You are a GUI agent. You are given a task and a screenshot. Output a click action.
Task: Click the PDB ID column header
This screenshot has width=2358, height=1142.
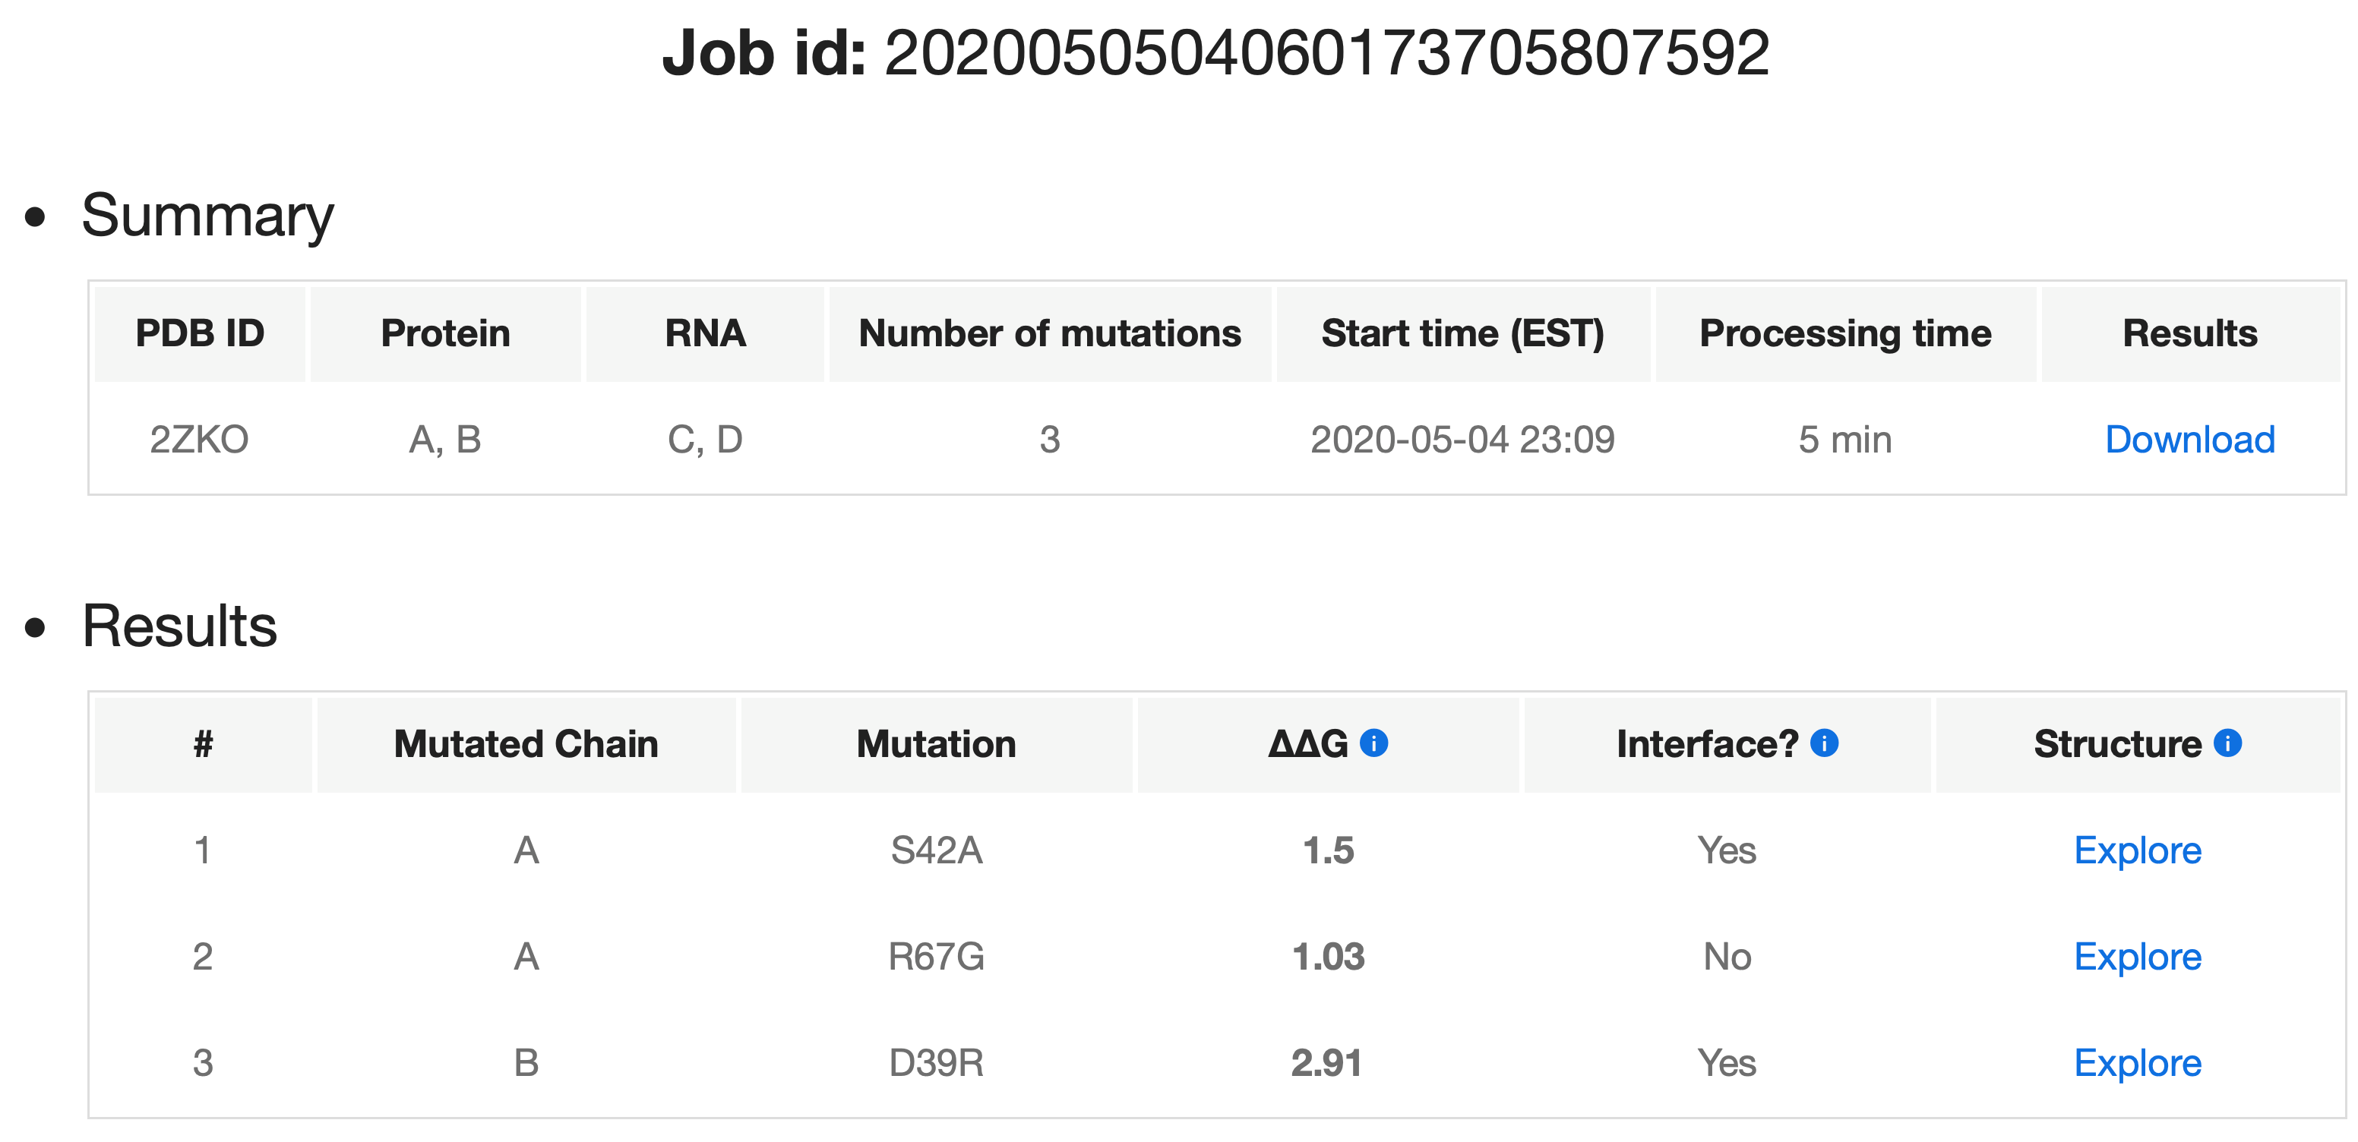pyautogui.click(x=200, y=334)
